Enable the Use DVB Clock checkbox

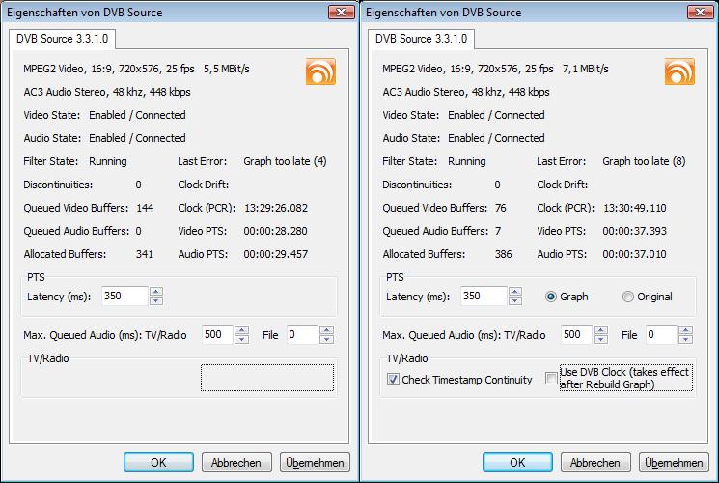click(551, 379)
